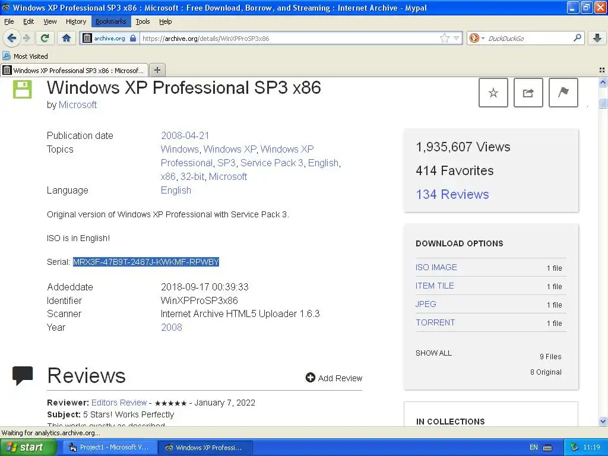The image size is (608, 456).
Task: Click the forward navigation arrow
Action: [x=27, y=38]
